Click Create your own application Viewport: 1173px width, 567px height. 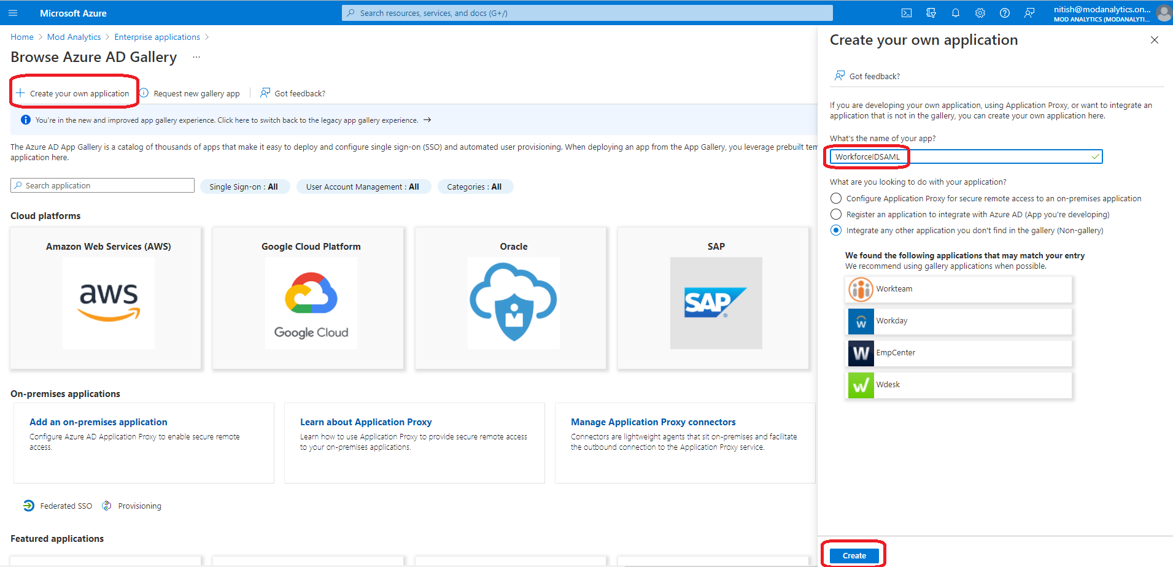pyautogui.click(x=73, y=93)
